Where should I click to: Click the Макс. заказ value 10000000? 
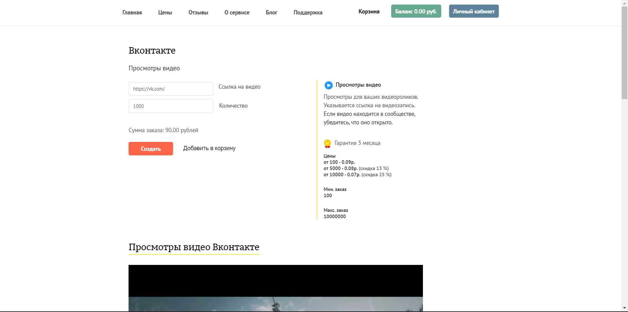[335, 217]
